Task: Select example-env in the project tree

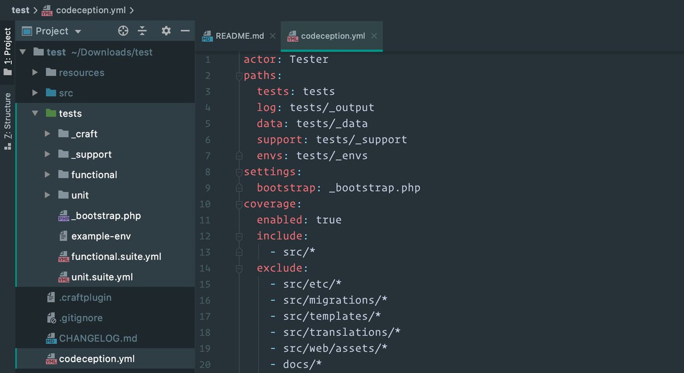Action: (101, 236)
